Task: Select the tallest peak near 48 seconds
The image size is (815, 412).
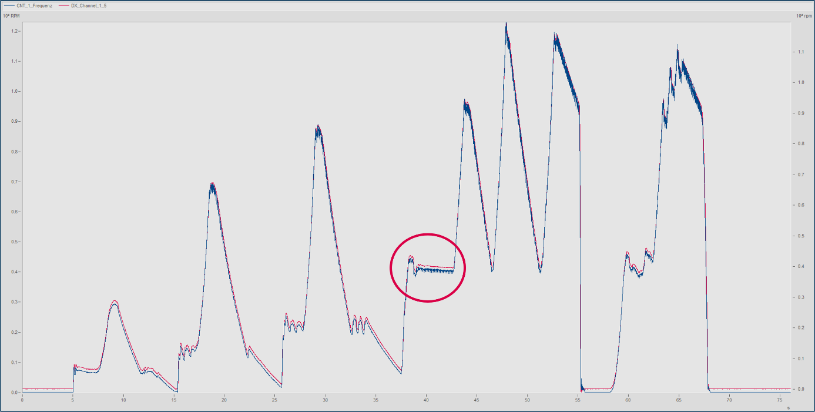Action: coord(507,24)
